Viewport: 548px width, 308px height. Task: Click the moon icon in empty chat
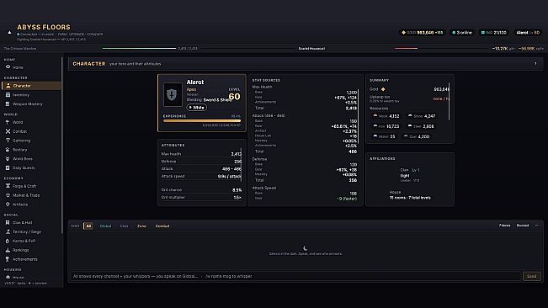(x=305, y=248)
